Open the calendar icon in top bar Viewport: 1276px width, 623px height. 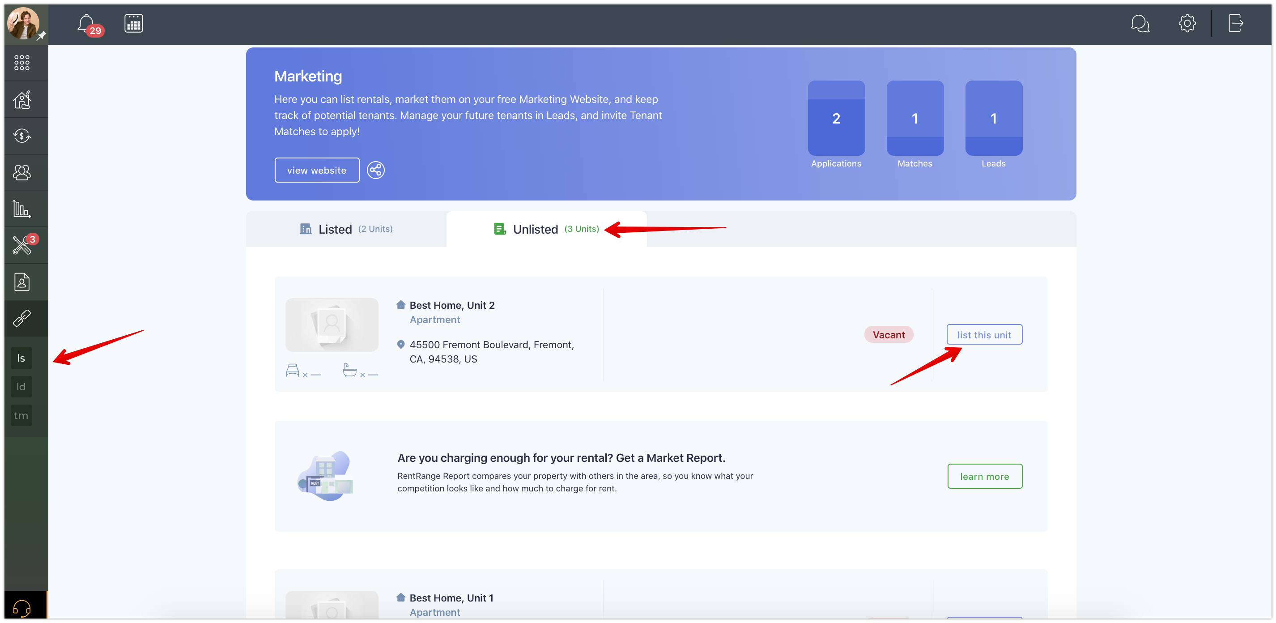click(134, 23)
